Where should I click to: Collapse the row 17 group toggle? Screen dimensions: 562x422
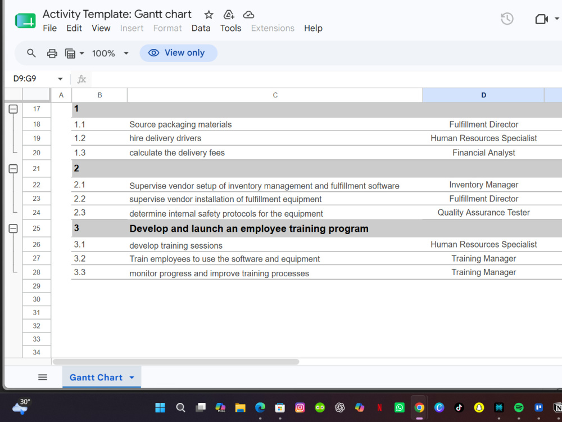(x=13, y=109)
